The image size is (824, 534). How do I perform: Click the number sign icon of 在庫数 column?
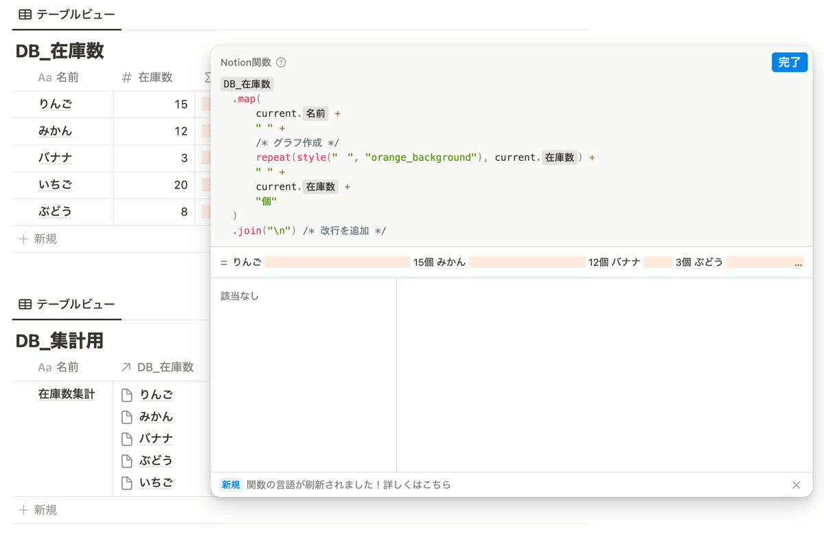[126, 78]
